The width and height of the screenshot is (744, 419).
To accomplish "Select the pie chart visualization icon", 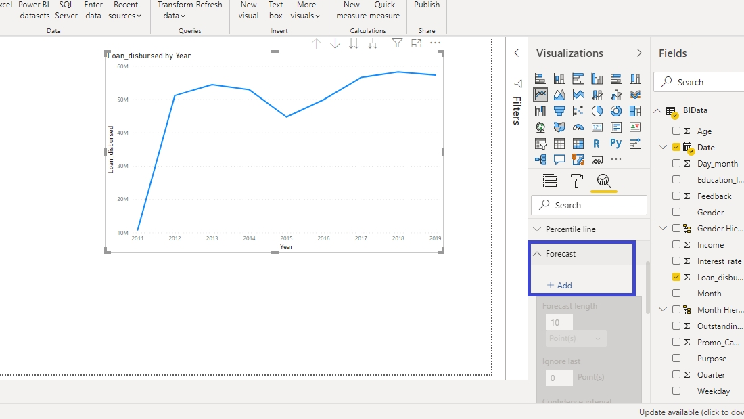I will [x=597, y=111].
